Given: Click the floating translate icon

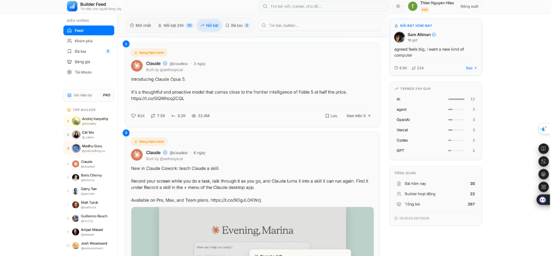Looking at the screenshot, I should 544,161.
